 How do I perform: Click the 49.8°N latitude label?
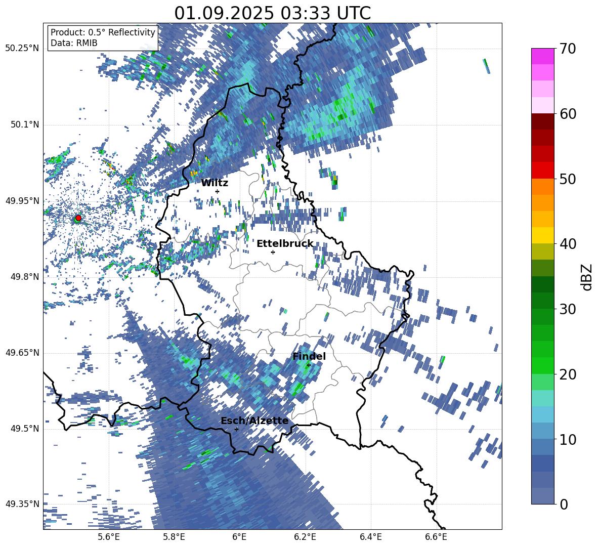point(24,277)
